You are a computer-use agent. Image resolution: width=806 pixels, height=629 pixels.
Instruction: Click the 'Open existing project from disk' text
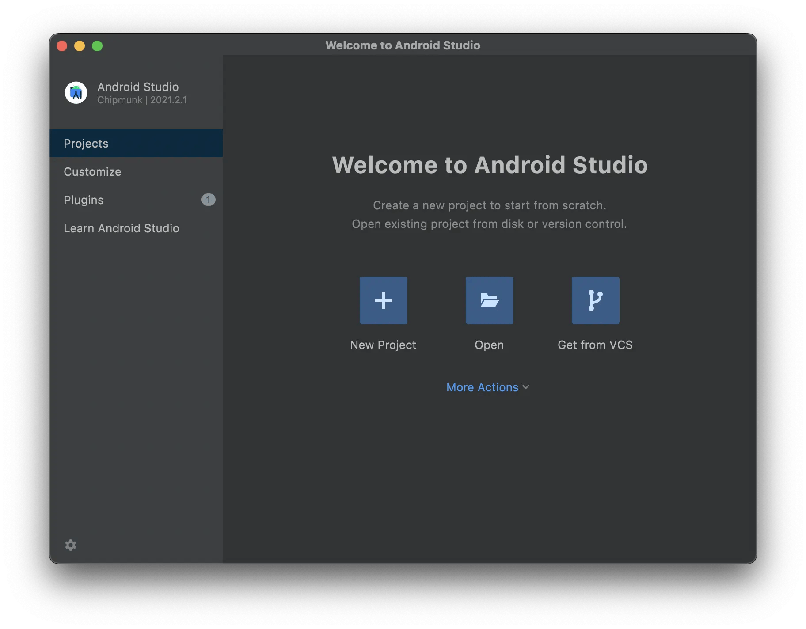tap(490, 224)
